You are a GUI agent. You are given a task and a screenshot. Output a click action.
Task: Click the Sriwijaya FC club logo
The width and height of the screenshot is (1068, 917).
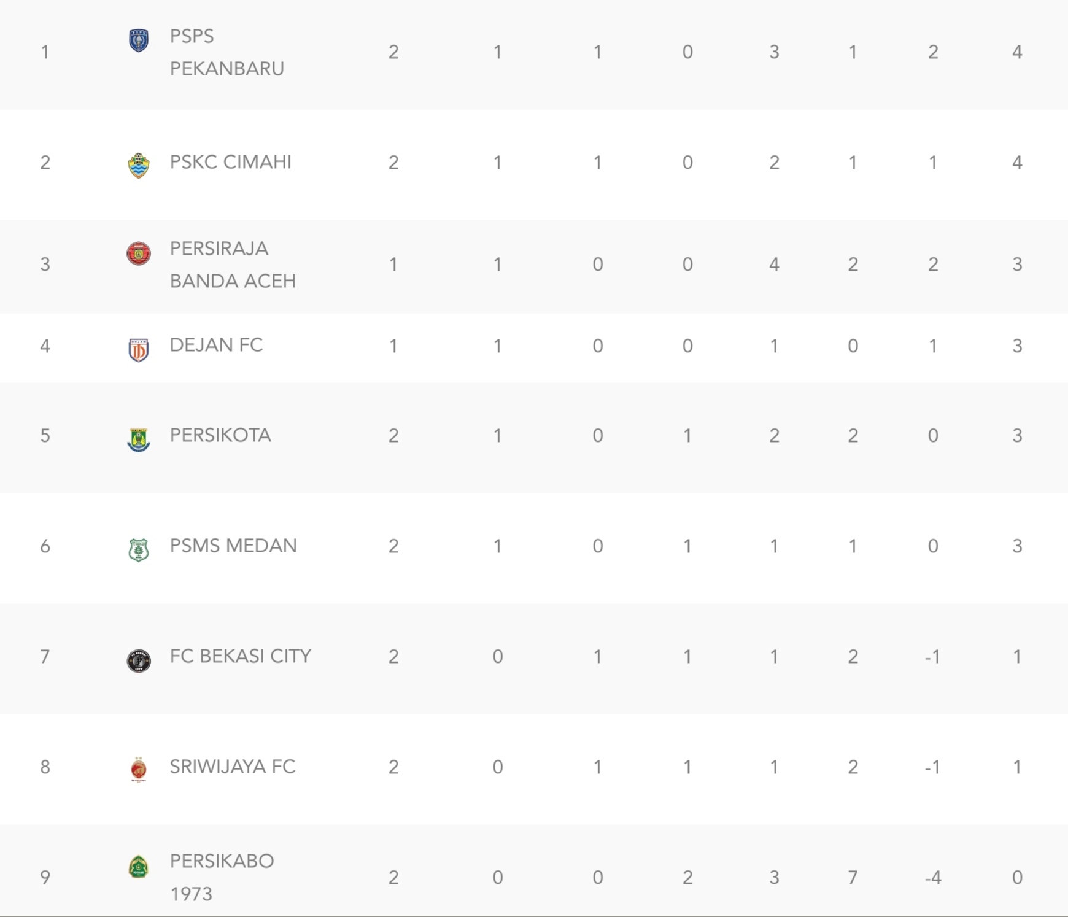(139, 770)
